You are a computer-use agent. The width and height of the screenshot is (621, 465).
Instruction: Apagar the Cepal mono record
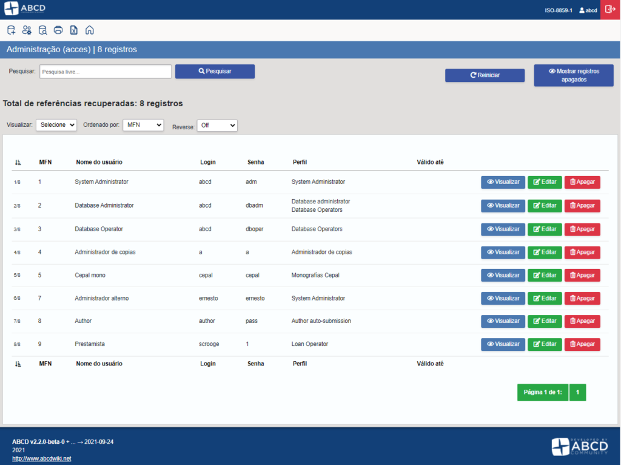[582, 275]
